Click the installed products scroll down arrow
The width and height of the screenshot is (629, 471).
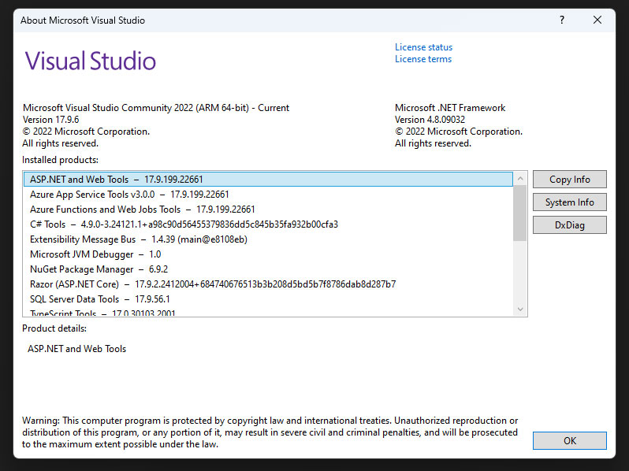520,309
